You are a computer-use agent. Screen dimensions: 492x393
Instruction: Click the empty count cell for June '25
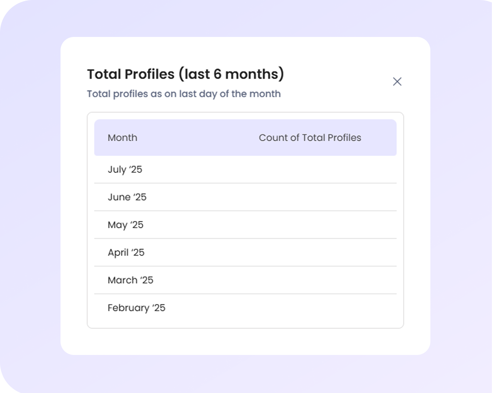310,197
